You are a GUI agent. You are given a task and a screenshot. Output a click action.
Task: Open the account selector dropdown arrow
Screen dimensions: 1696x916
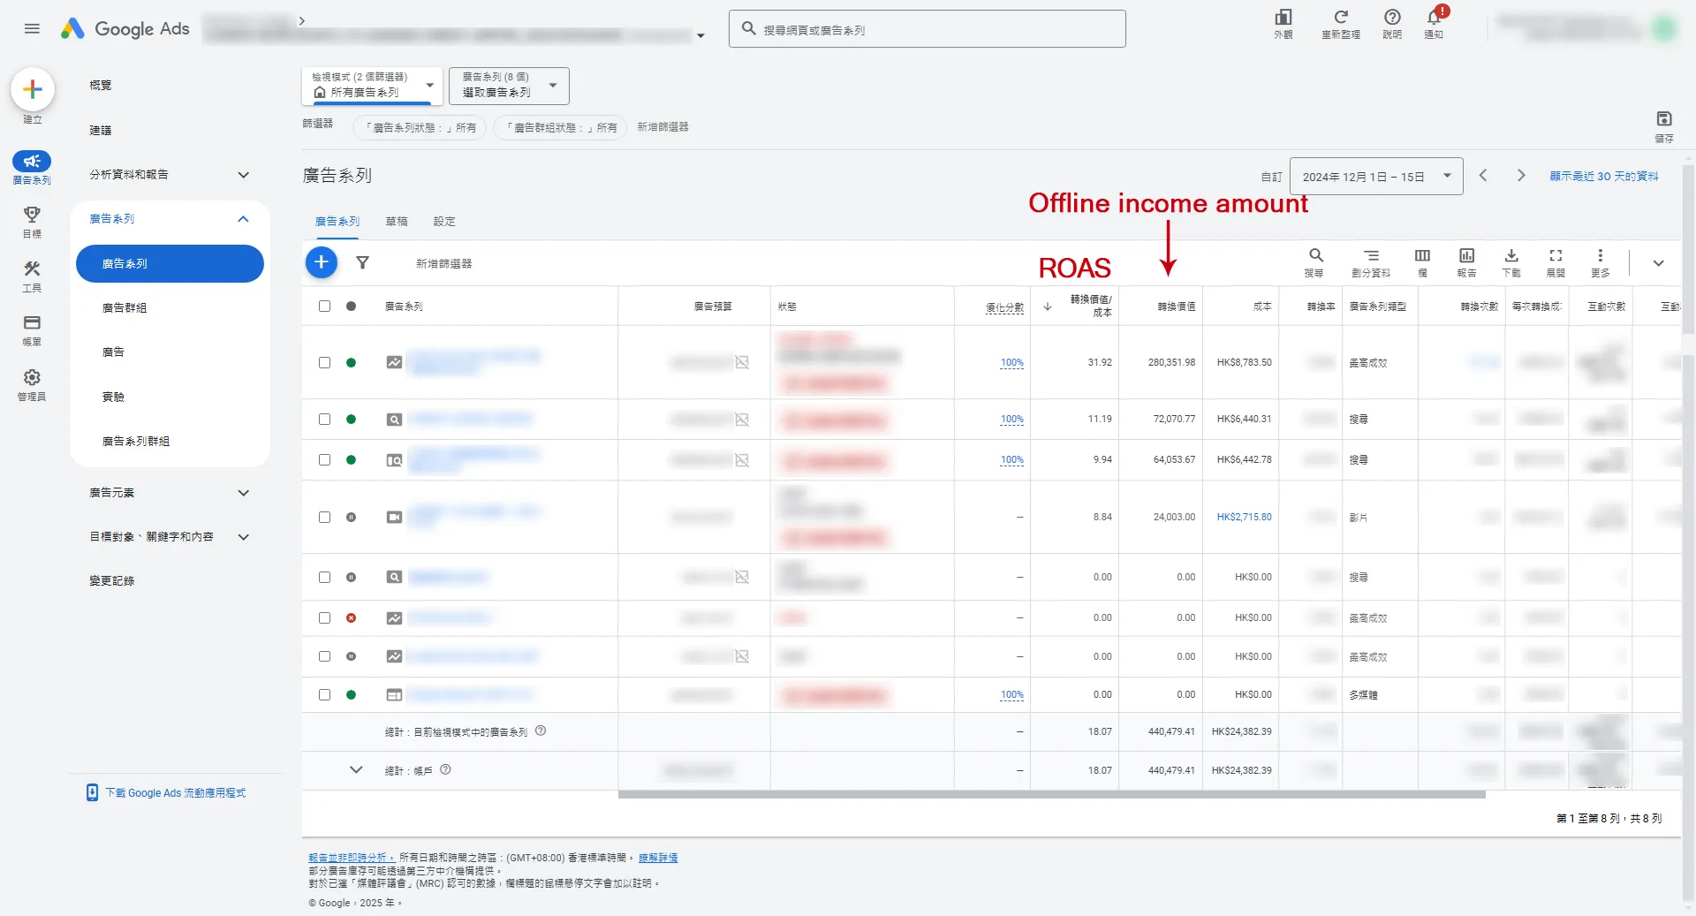(700, 36)
